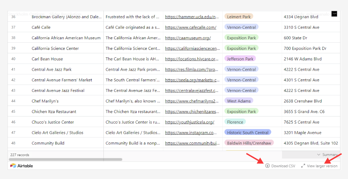Click View larger version text
Viewport: 348px width, 179px height.
322,166
